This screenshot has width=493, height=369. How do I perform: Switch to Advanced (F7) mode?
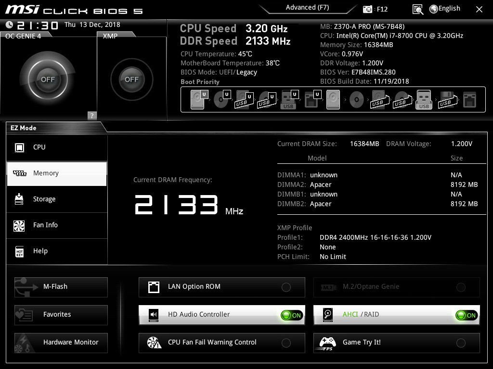(x=307, y=8)
